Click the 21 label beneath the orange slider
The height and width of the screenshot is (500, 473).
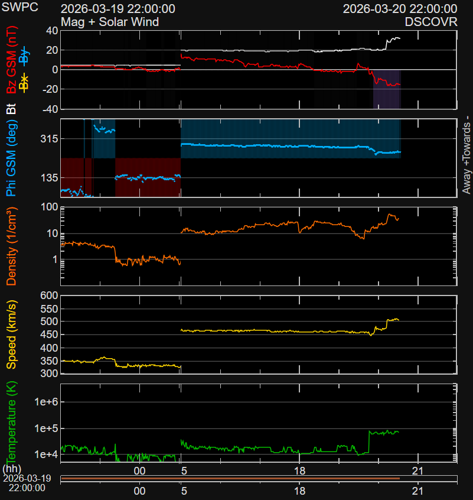tap(417, 491)
